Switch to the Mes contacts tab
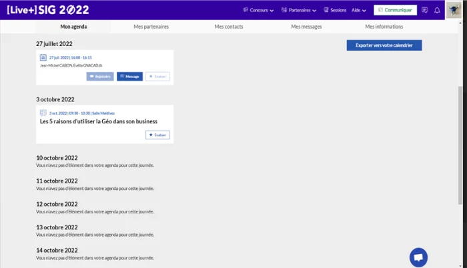Image resolution: width=467 pixels, height=268 pixels. tap(229, 27)
